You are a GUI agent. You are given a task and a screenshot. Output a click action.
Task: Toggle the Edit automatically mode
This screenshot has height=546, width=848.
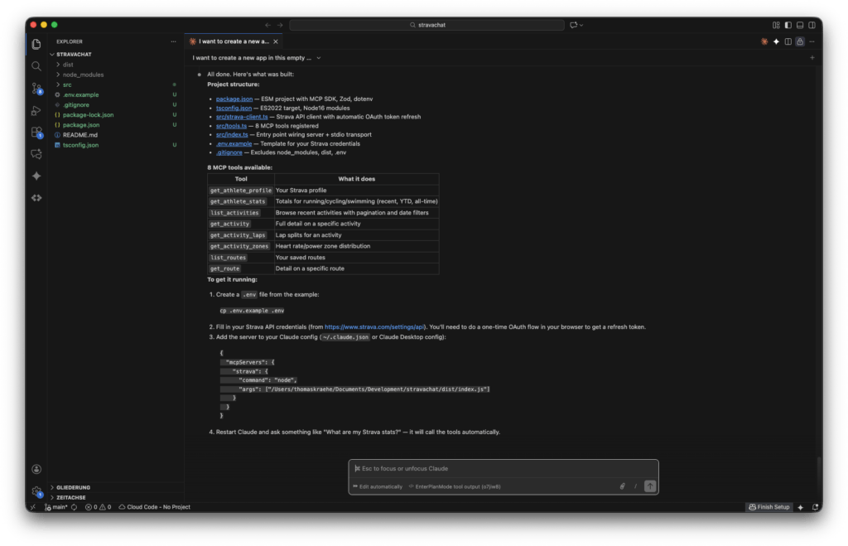378,486
